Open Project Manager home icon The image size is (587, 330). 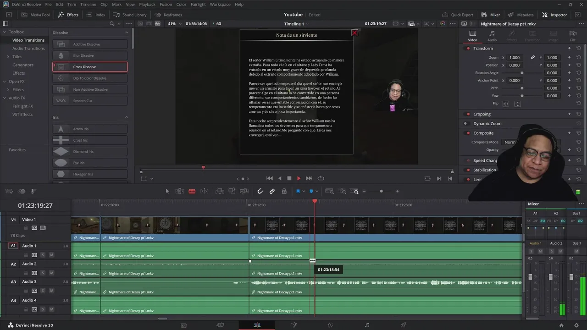561,325
